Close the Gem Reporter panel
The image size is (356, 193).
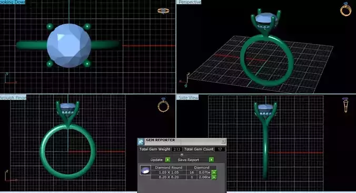tap(223, 142)
